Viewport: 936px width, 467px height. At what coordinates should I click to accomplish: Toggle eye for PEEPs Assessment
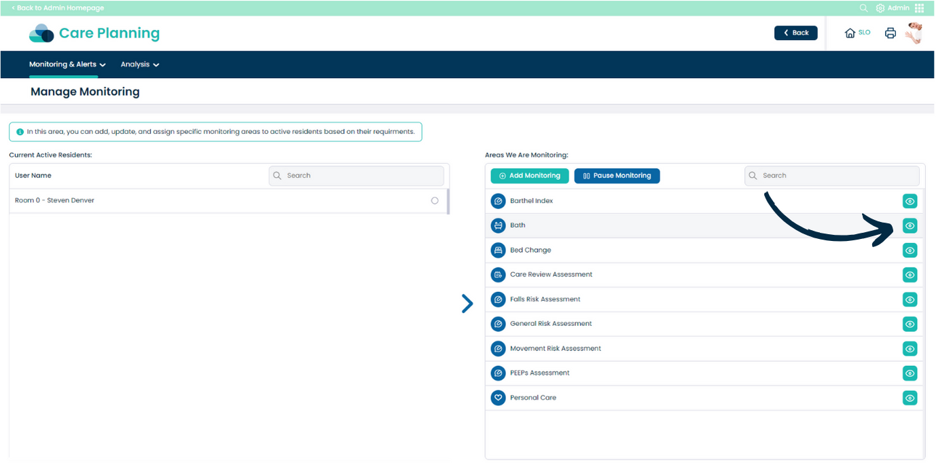pyautogui.click(x=910, y=373)
